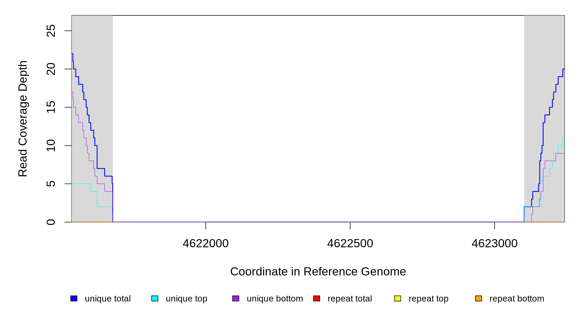Select the "unique top" legend label text
The height and width of the screenshot is (316, 580).
[x=186, y=299]
